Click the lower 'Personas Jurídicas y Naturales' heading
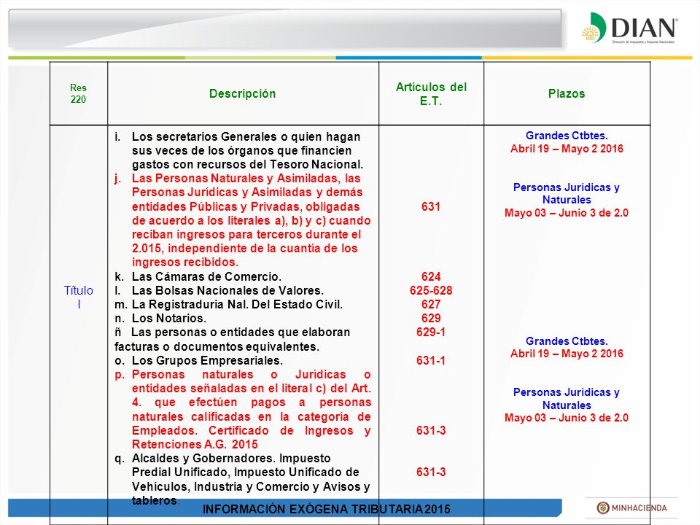Image resolution: width=700 pixels, height=525 pixels. [x=567, y=399]
